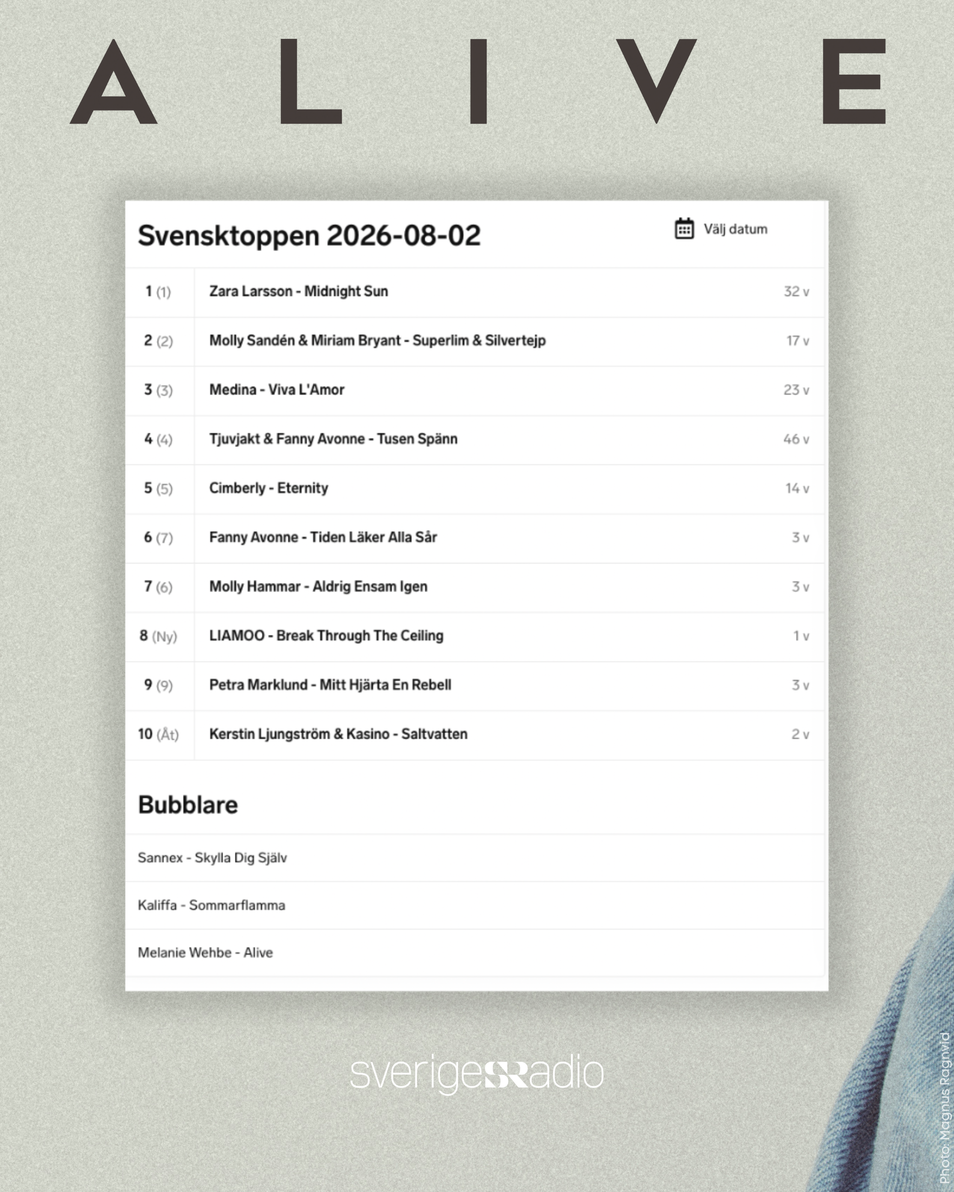954x1192 pixels.
Task: Click the 'Photo: Magnus Ragnvid' credit
Action: [x=945, y=1108]
